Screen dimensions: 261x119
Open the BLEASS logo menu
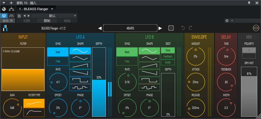(x=5, y=28)
